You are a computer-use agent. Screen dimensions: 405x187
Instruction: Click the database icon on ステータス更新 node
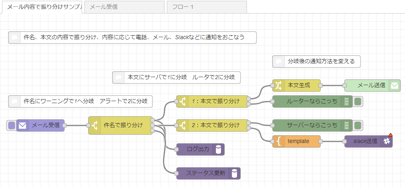234,173
